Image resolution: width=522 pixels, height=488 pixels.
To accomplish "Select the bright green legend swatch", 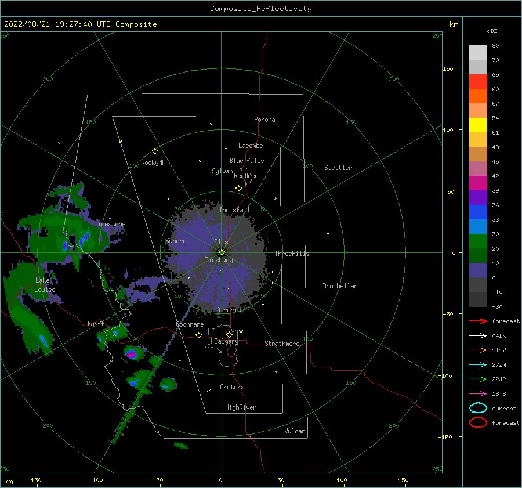I will (x=478, y=241).
